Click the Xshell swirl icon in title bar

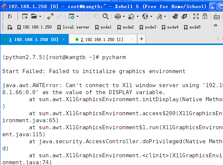(x=4, y=6)
